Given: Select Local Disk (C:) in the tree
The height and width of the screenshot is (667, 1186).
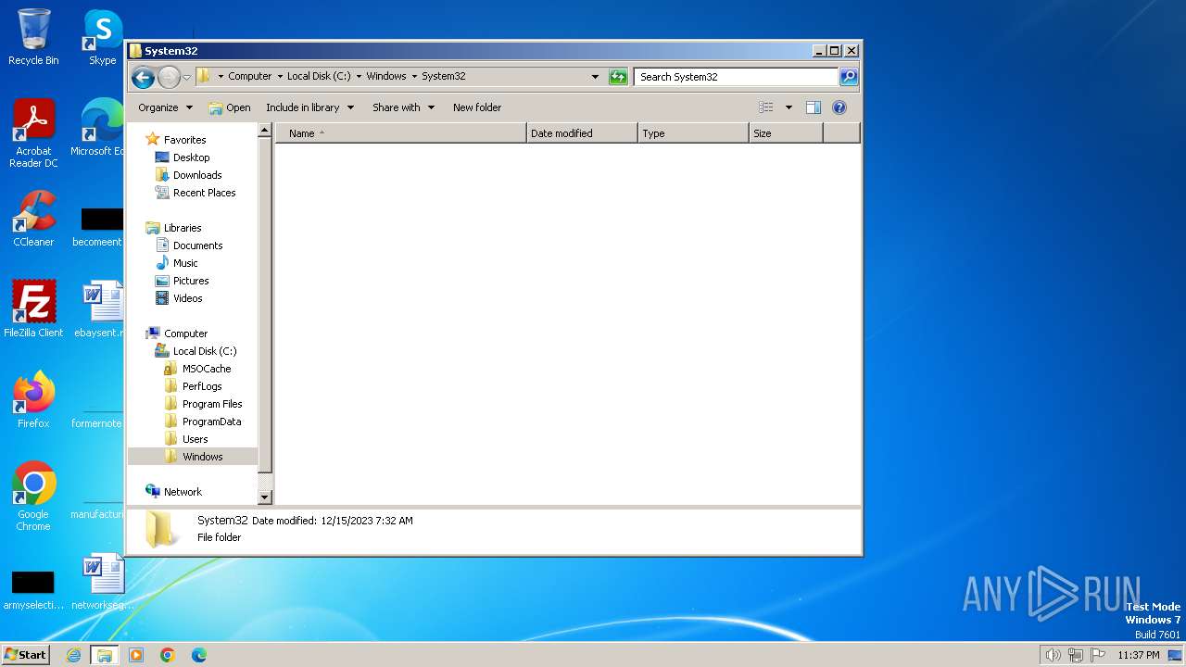Looking at the screenshot, I should click(x=205, y=351).
